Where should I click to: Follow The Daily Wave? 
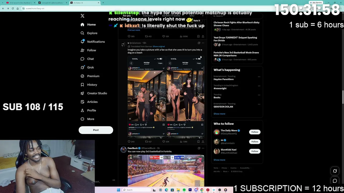[x=255, y=132]
